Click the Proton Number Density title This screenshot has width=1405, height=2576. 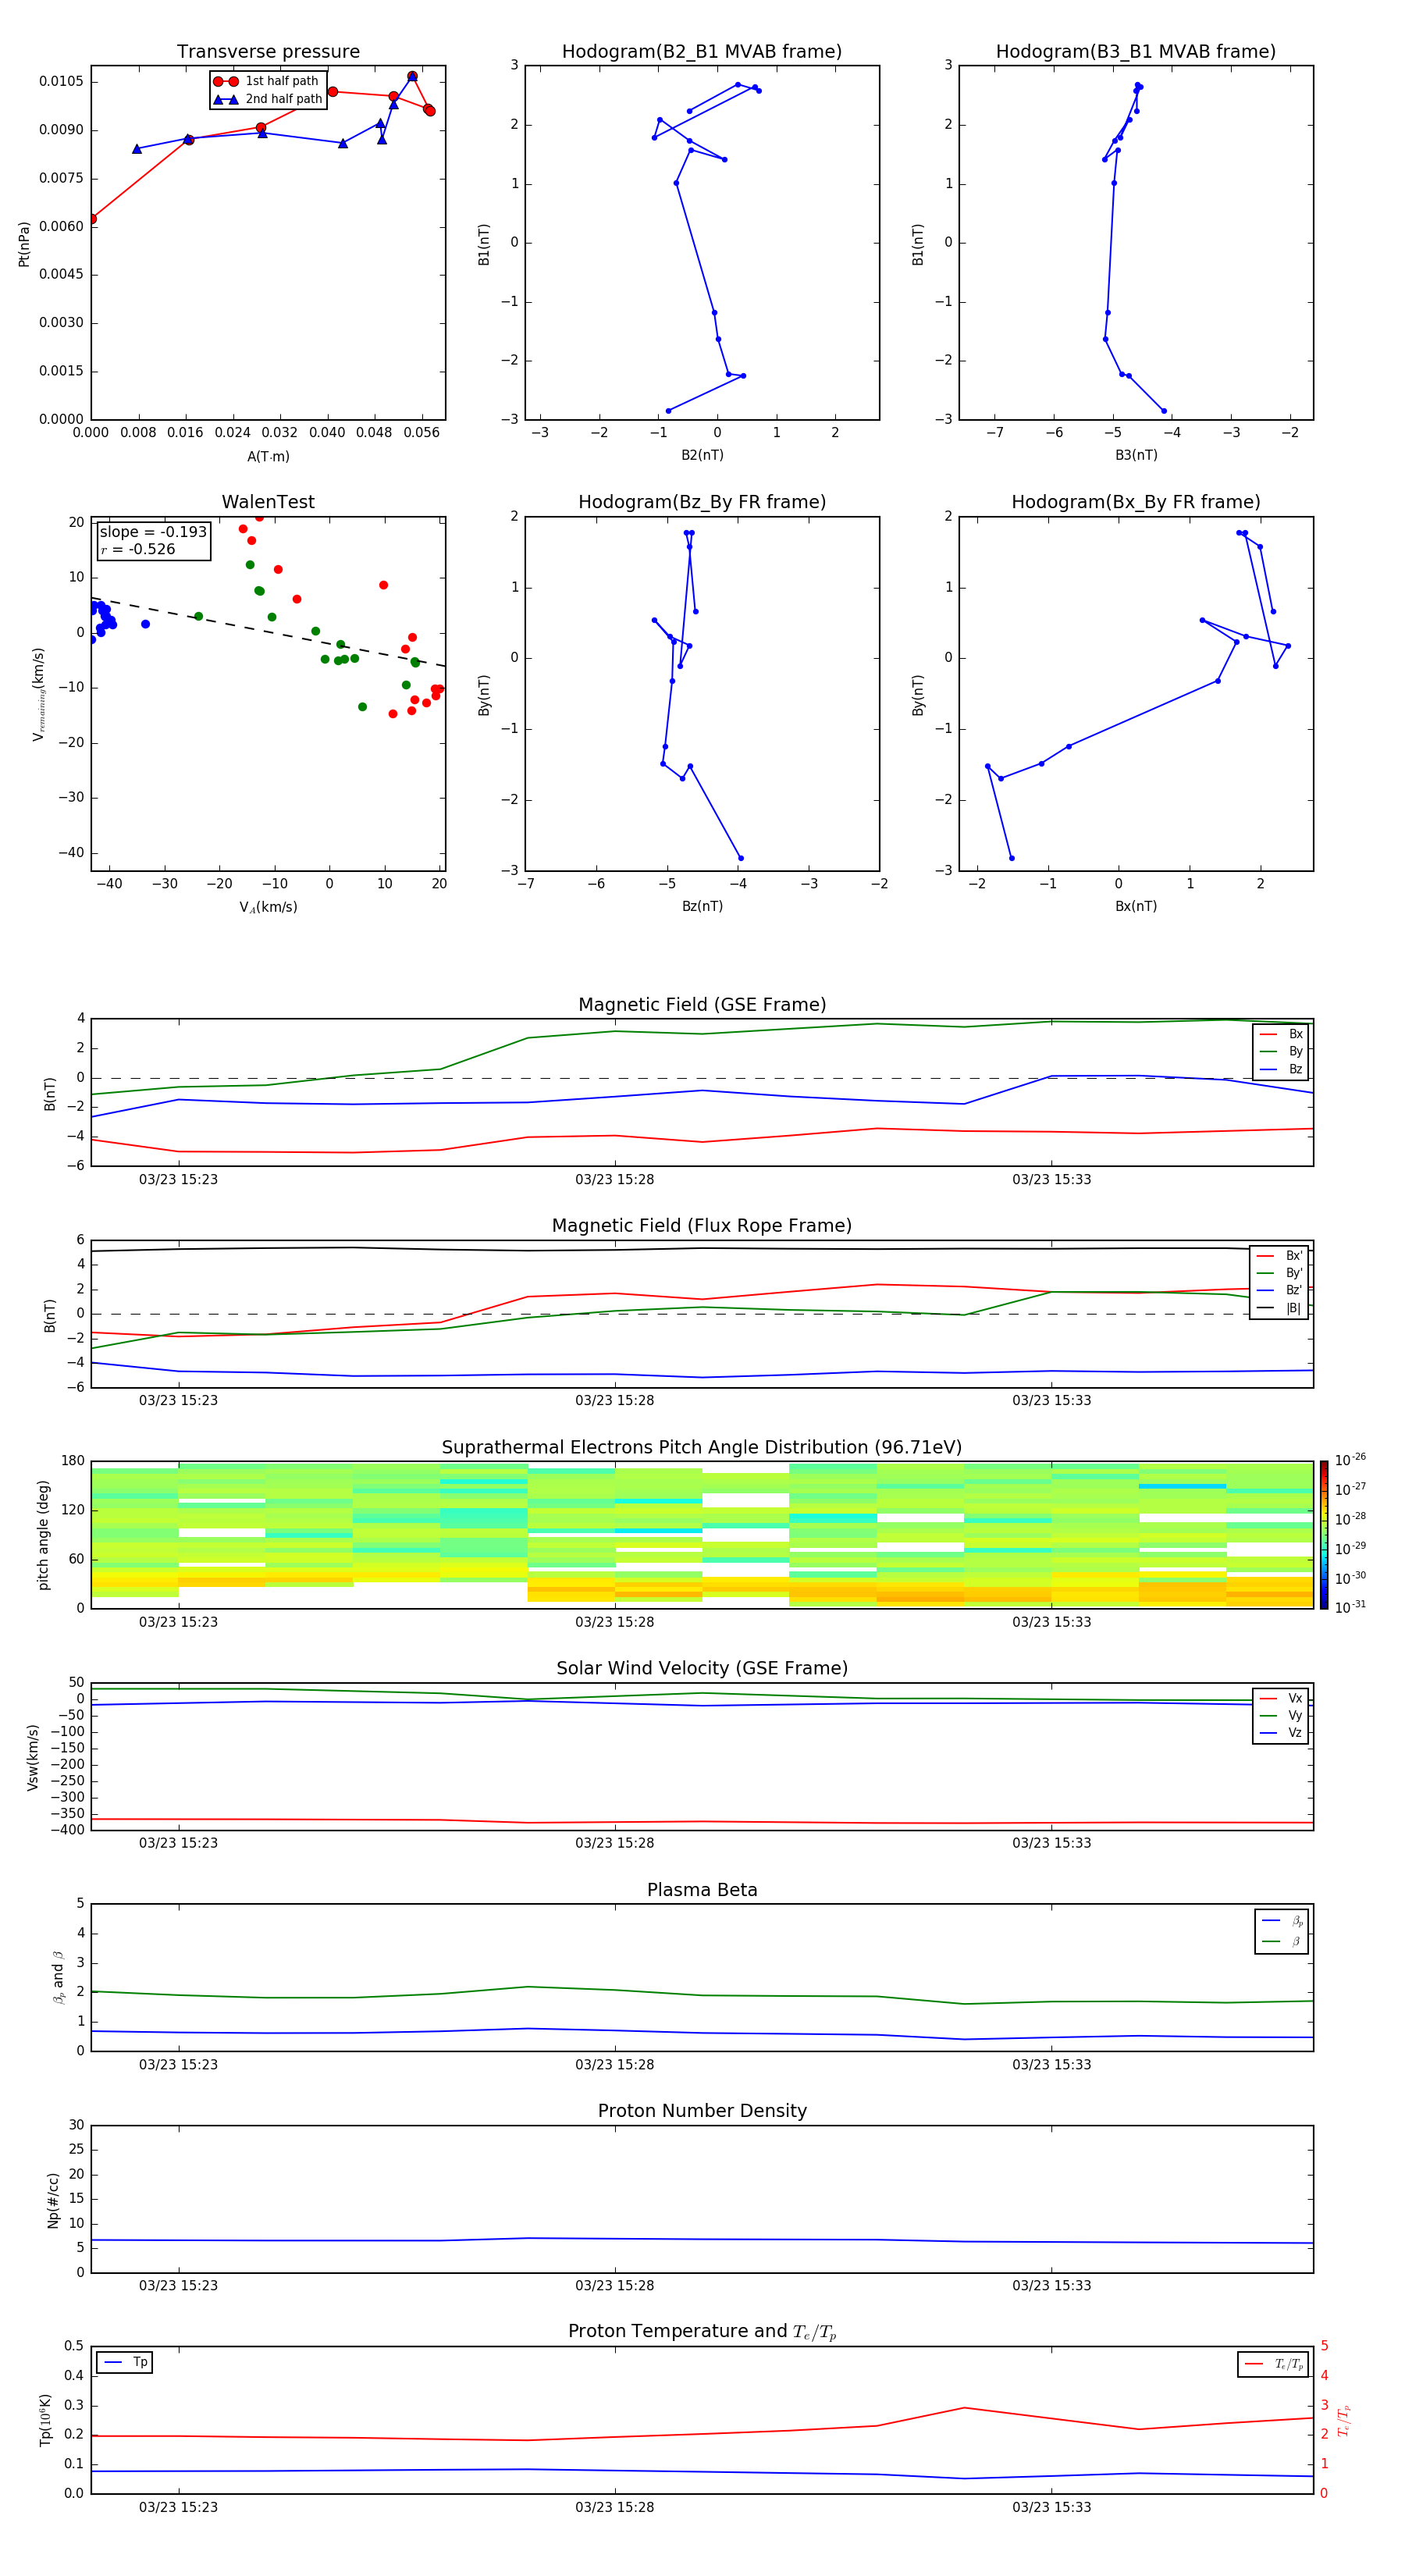(702, 2111)
